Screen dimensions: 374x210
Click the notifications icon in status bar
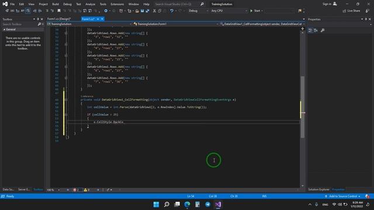click(367, 196)
